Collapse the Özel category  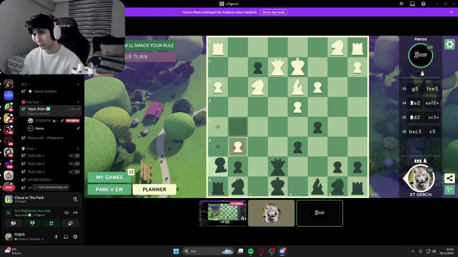(x=29, y=148)
